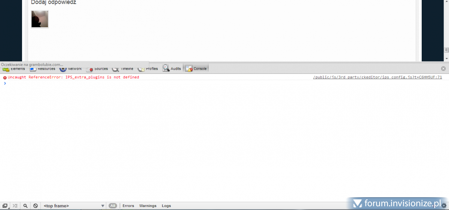The image size is (449, 210).
Task: Open the ips_config.js source link
Action: [x=377, y=77]
